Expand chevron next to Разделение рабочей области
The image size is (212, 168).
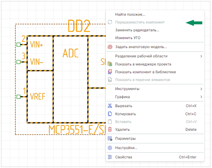[x=201, y=56]
